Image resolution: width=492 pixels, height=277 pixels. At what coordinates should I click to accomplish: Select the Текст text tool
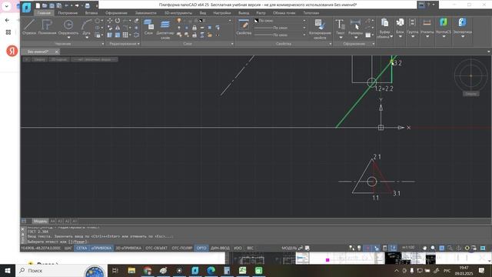coord(340,26)
